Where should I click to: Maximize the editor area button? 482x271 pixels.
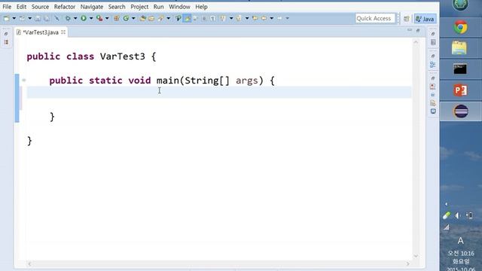tap(418, 30)
